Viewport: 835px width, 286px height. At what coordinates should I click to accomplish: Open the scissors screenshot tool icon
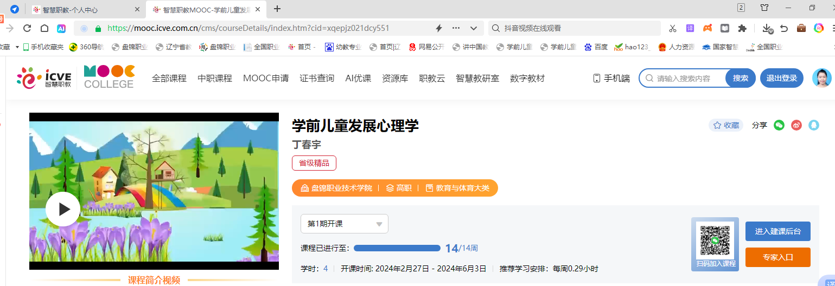pyautogui.click(x=673, y=28)
